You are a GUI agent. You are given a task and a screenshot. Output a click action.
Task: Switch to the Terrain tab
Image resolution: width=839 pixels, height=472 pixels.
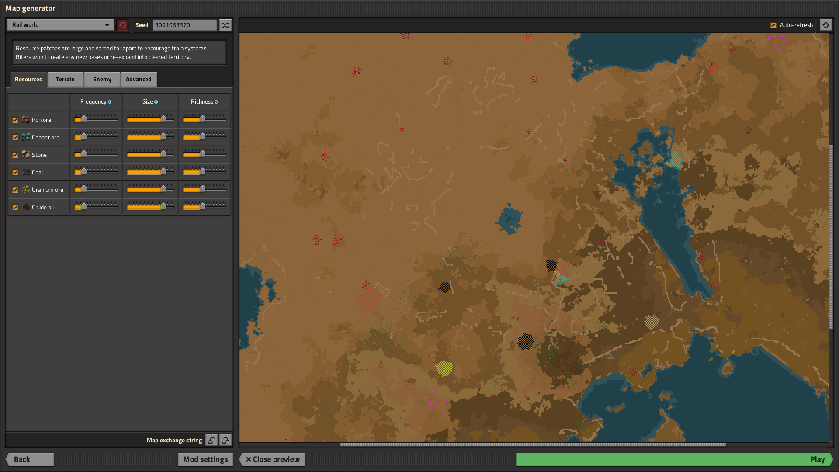tap(65, 80)
